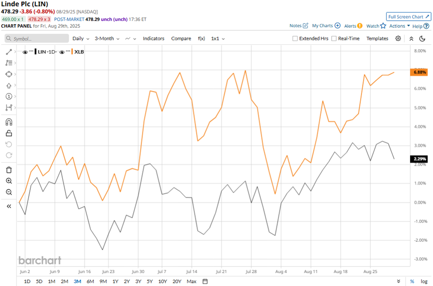433x286 pixels.
Task: Add LIN to Watch list star
Action: pos(383,26)
